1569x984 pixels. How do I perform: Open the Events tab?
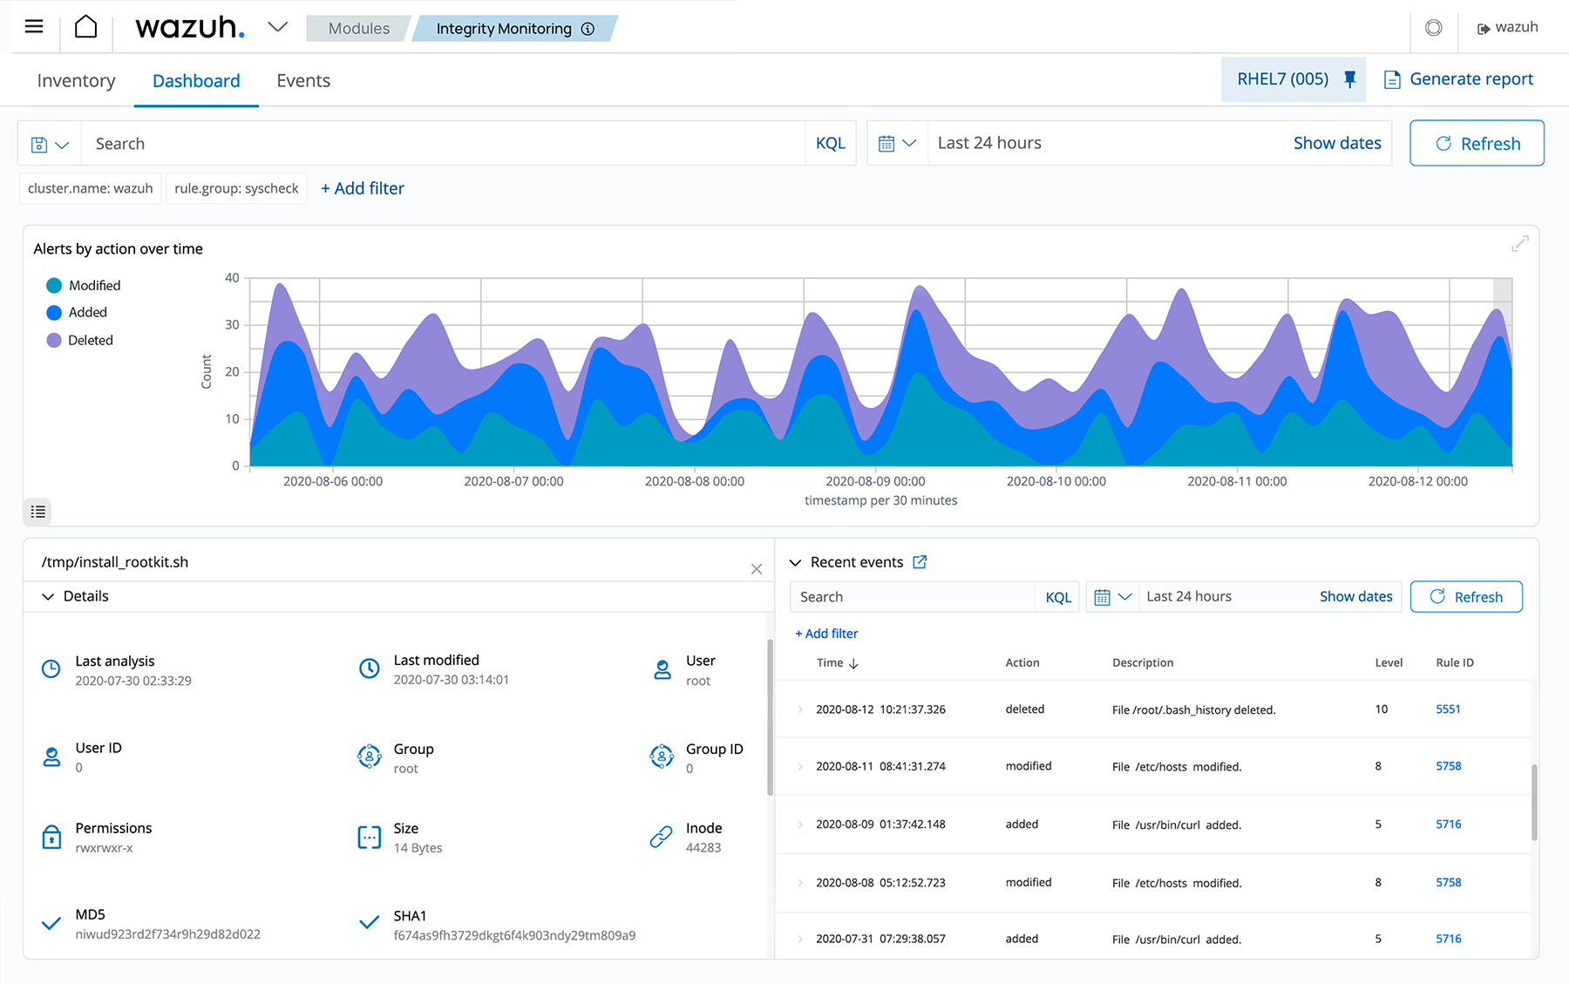pos(302,80)
